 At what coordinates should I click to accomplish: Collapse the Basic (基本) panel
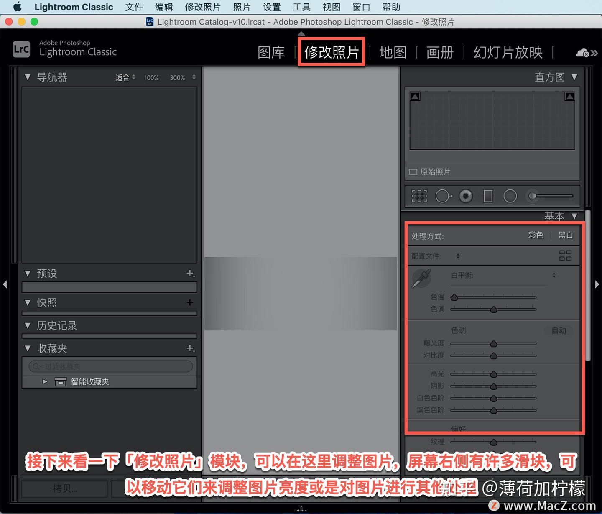[574, 216]
